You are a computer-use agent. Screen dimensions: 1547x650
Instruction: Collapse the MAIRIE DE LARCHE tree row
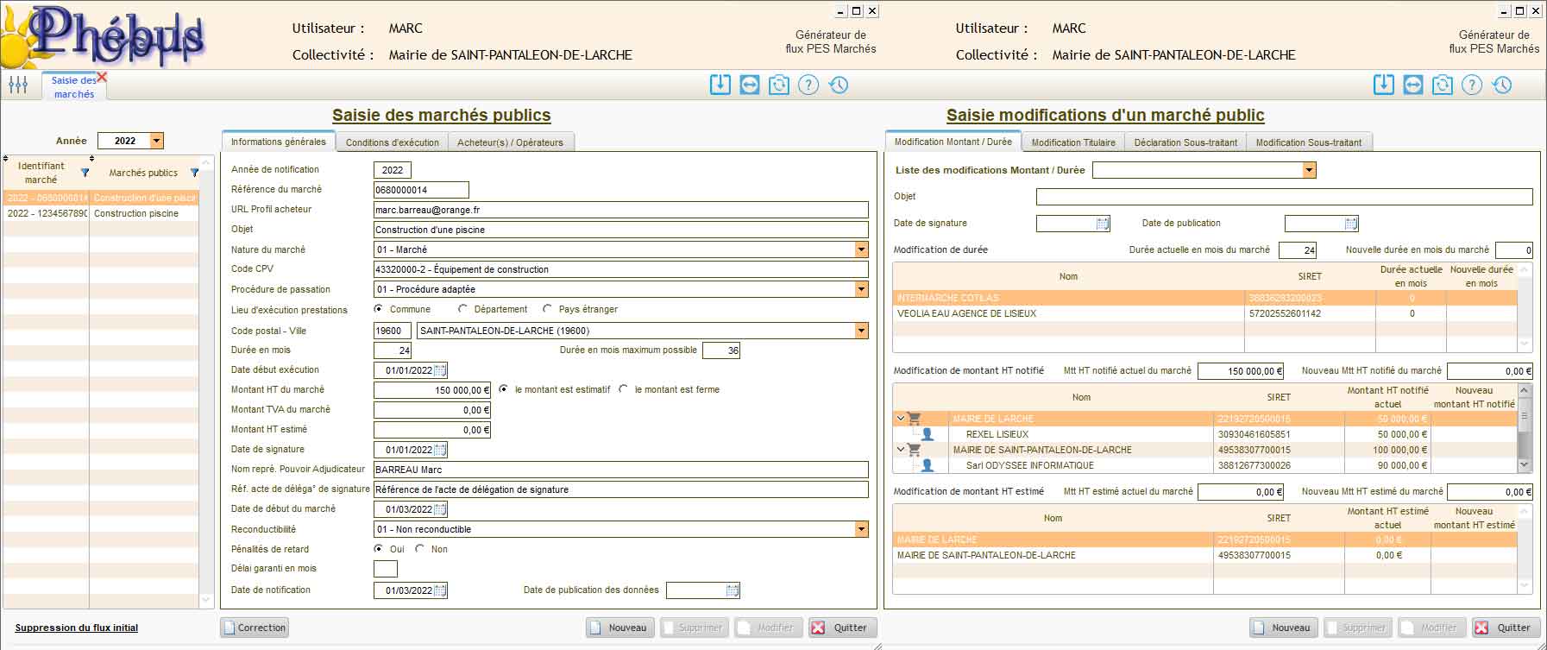(901, 419)
